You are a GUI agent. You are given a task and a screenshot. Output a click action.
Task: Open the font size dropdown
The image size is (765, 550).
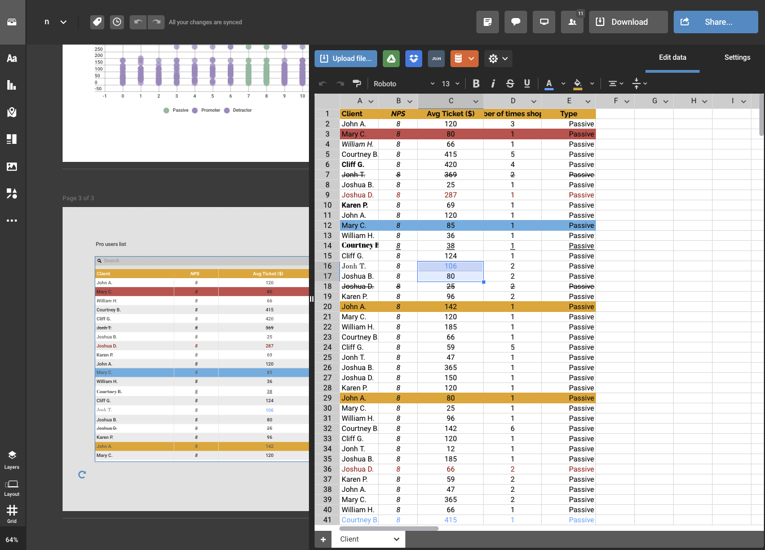click(x=450, y=83)
